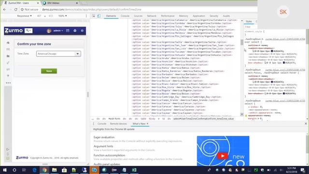Open File Explorer from the taskbar
The width and height of the screenshot is (309, 174).
point(55,170)
